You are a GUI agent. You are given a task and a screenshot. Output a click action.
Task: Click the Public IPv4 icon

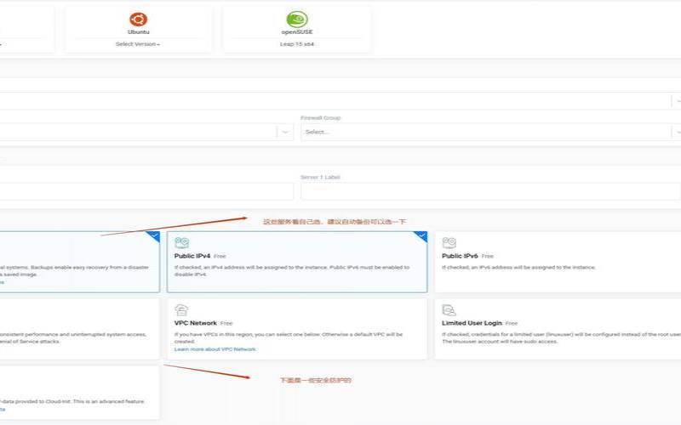click(181, 243)
